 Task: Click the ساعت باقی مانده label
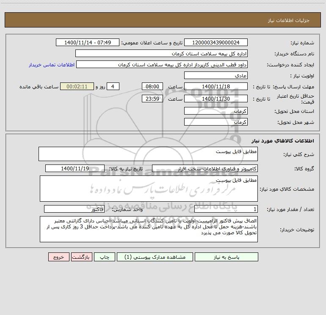click(x=39, y=87)
